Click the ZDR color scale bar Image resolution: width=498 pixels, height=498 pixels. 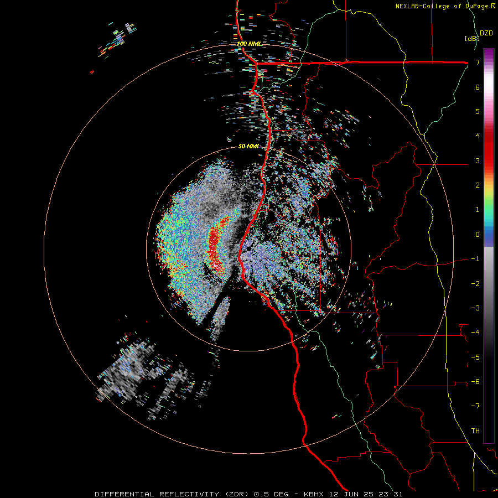(489, 246)
